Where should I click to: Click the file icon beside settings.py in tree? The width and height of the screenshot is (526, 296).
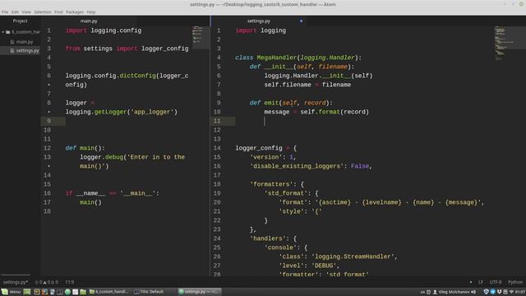click(x=12, y=50)
